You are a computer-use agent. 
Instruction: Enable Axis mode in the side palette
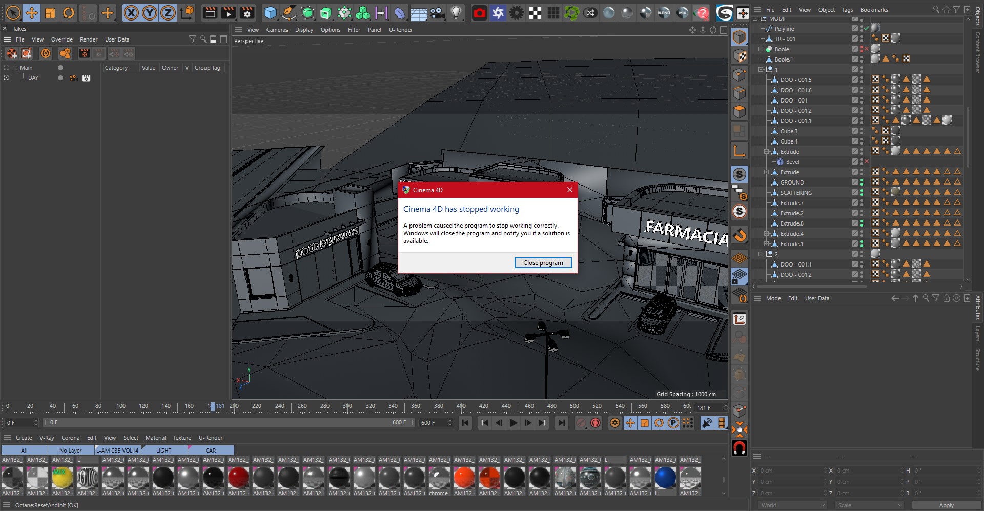coord(740,151)
